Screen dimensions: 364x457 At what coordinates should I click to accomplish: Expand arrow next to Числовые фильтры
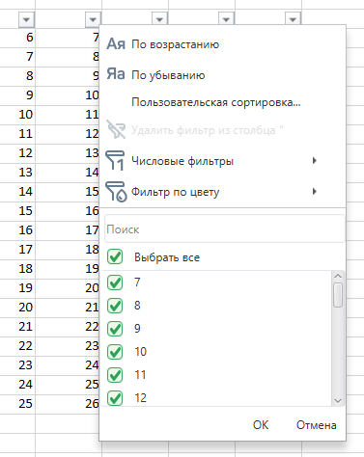[315, 160]
